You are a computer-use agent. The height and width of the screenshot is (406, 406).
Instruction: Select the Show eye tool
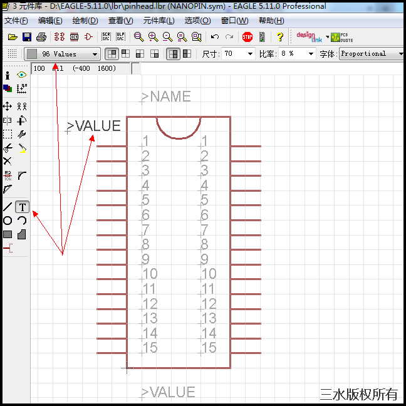click(22, 75)
